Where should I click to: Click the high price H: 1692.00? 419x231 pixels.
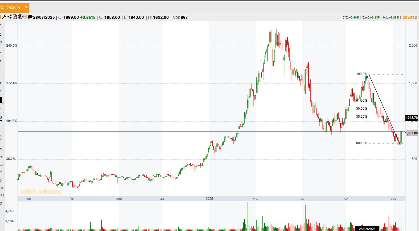coord(158,17)
